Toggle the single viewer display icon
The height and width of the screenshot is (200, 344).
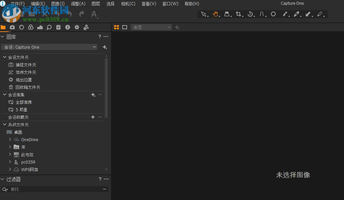pyautogui.click(x=125, y=27)
